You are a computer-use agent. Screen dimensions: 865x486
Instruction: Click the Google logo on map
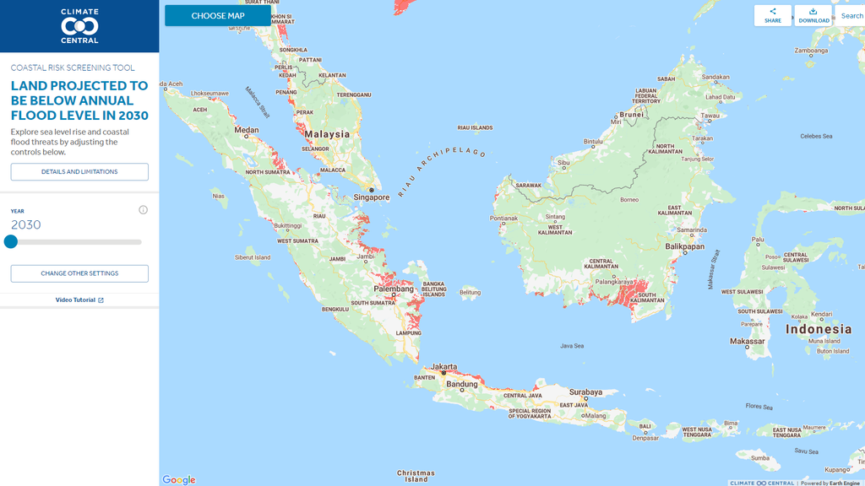179,480
